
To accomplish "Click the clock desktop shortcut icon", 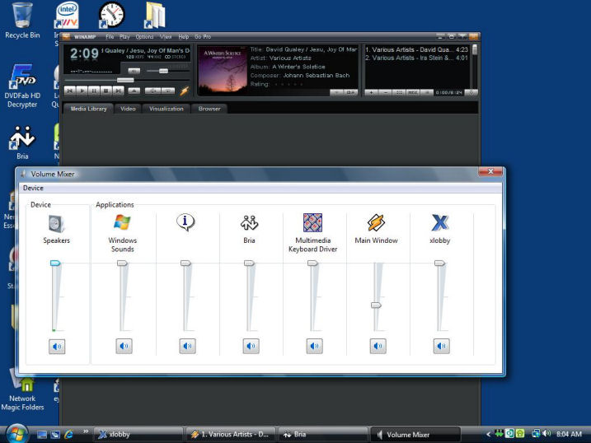I will point(111,15).
